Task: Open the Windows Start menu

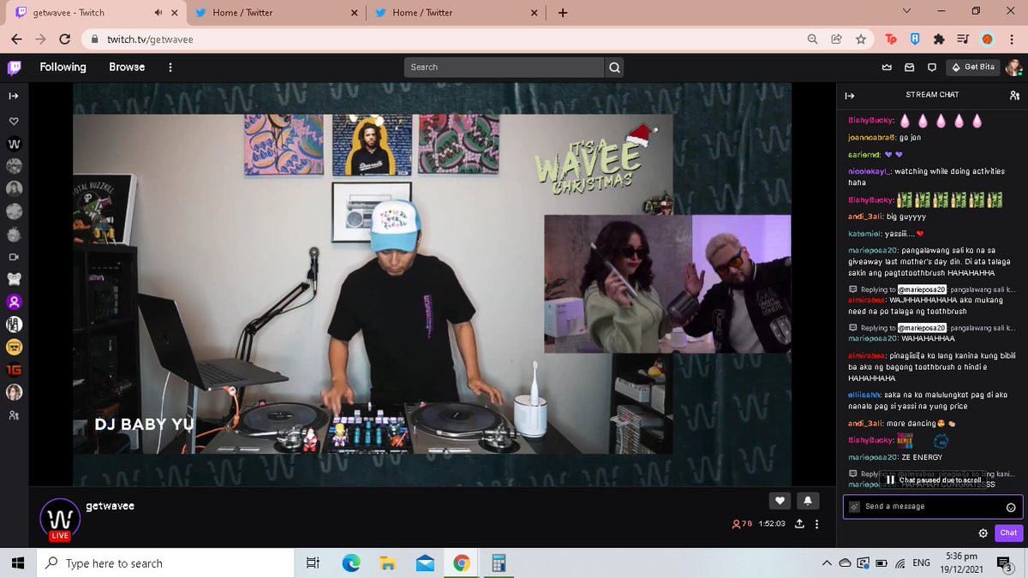Action: pos(18,563)
